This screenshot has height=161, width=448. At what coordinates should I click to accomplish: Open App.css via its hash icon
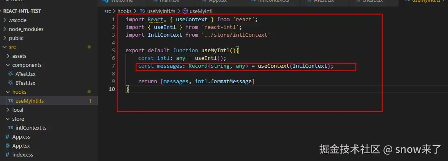7,137
